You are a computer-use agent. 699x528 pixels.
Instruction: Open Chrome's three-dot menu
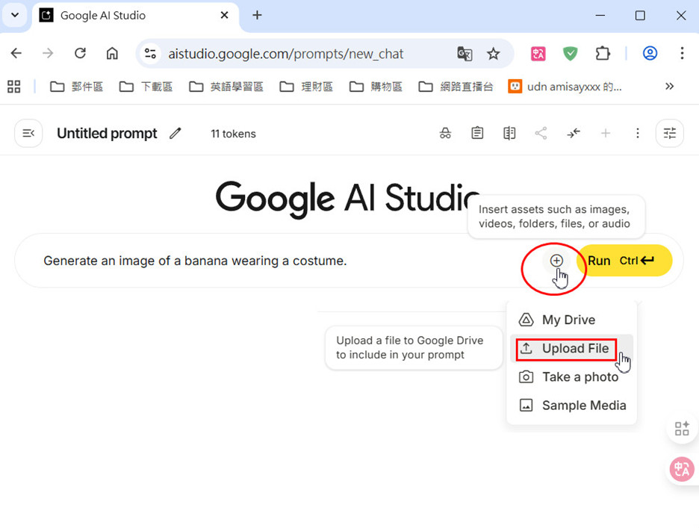pos(682,54)
